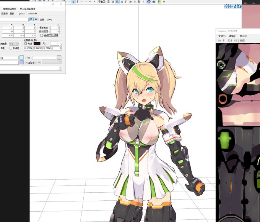Image resolution: width=260 pixels, height=222 pixels.
Task: Click the dark brown edge color swatch
Action: 37,44
